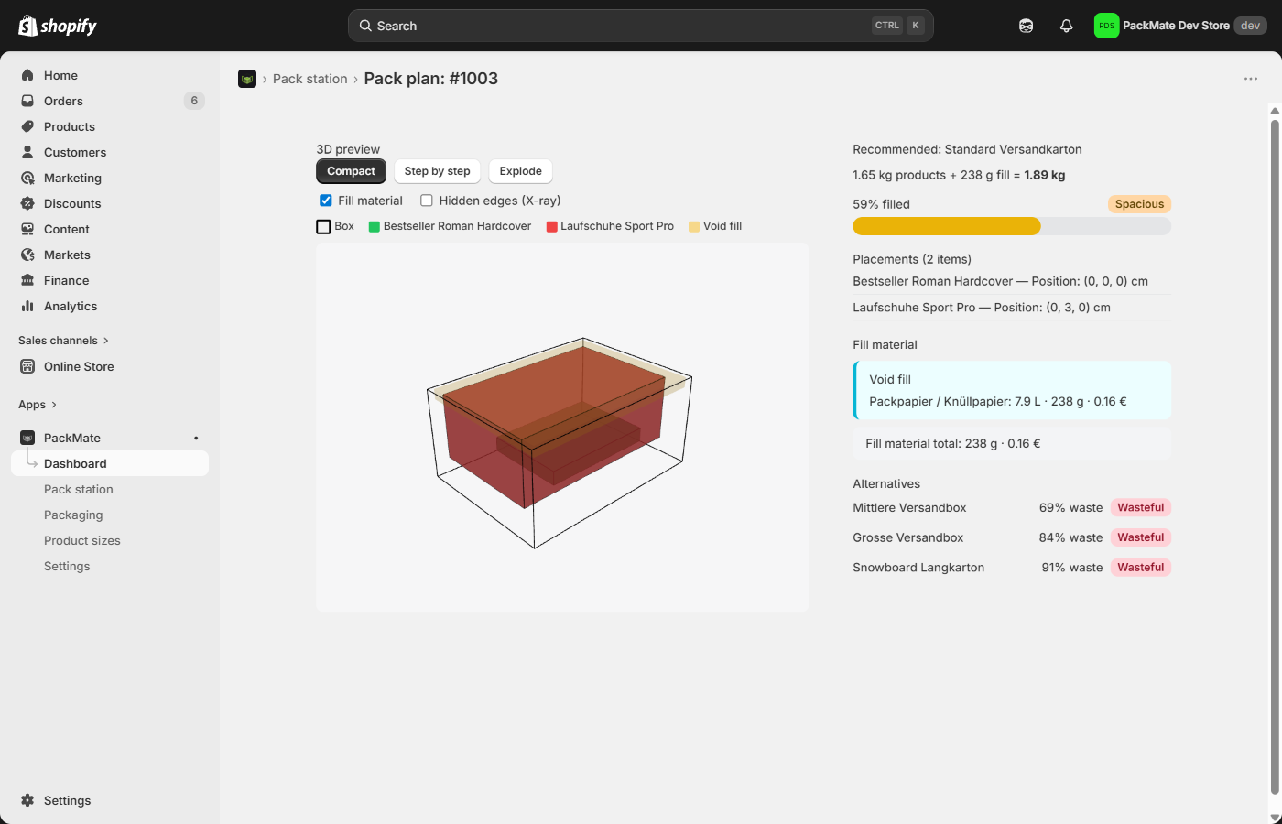Switch to Step by step view
This screenshot has width=1282, height=824.
click(437, 171)
